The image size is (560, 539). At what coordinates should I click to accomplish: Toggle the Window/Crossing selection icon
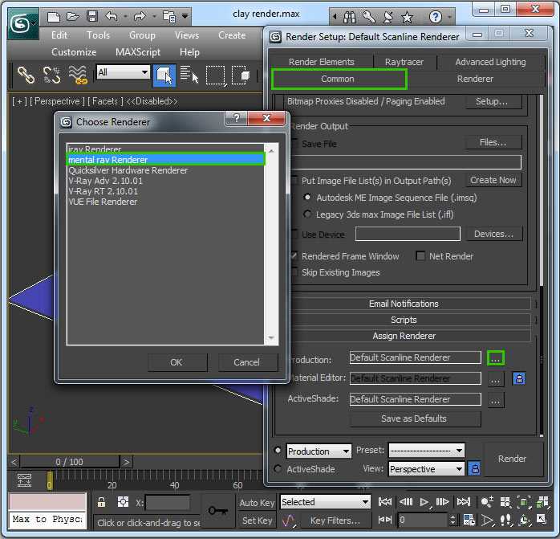tap(241, 76)
